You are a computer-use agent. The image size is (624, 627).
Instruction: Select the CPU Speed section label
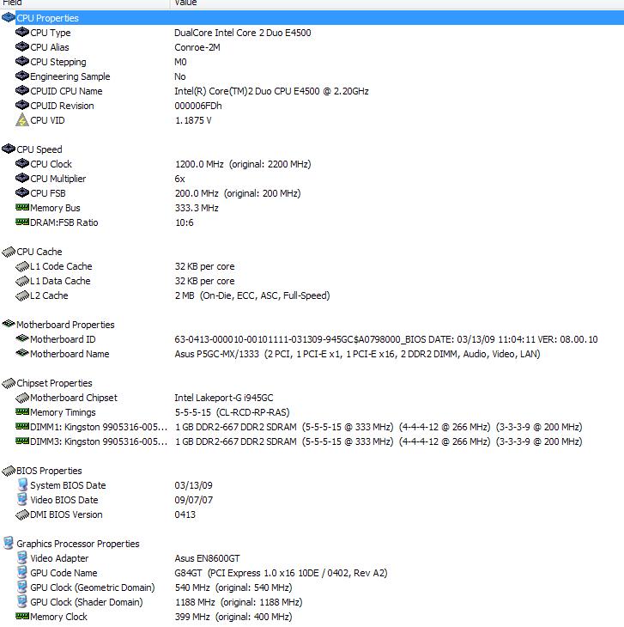(x=39, y=149)
